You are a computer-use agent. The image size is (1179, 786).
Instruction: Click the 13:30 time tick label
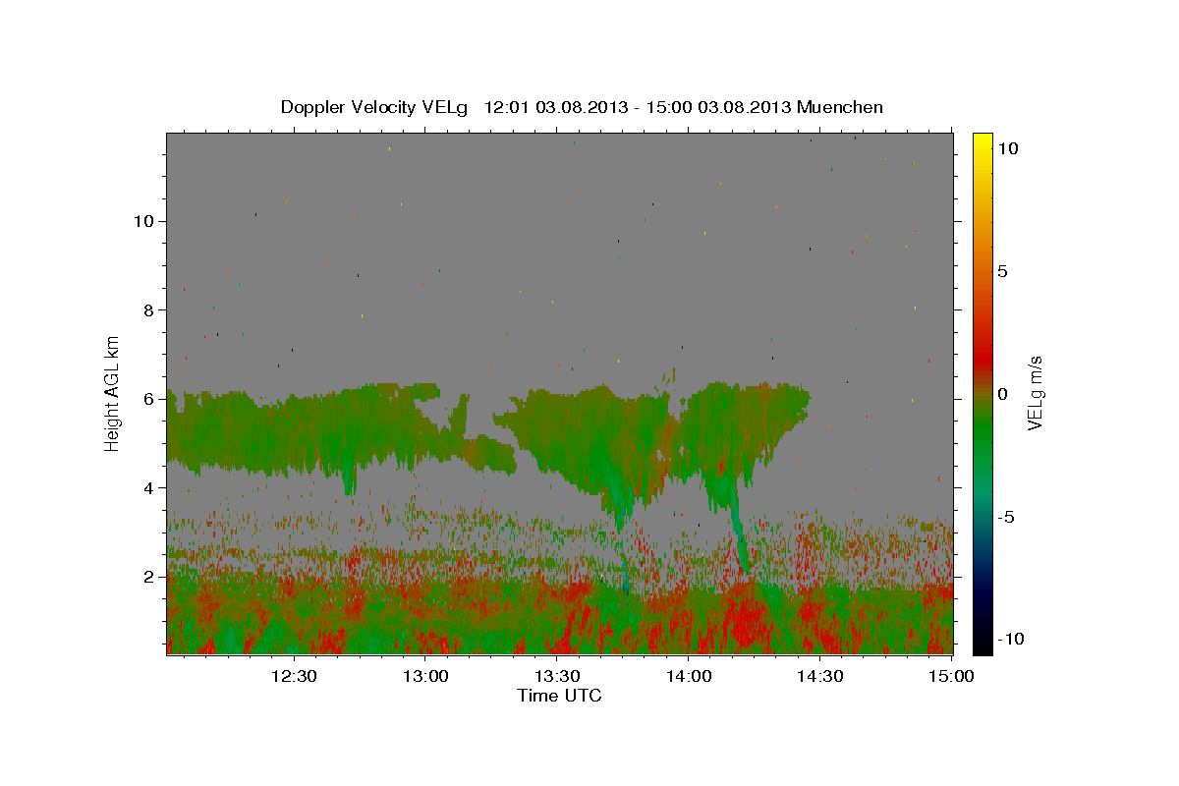[x=557, y=676]
